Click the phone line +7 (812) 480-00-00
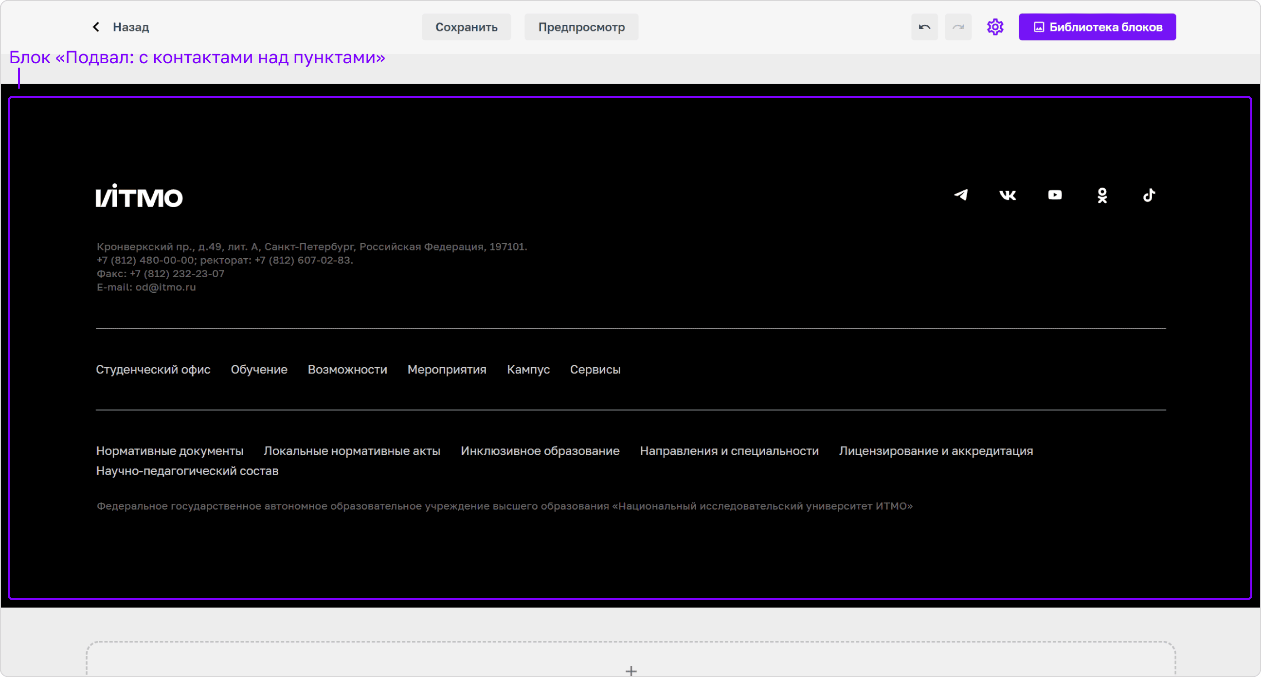The height and width of the screenshot is (677, 1261). click(225, 260)
